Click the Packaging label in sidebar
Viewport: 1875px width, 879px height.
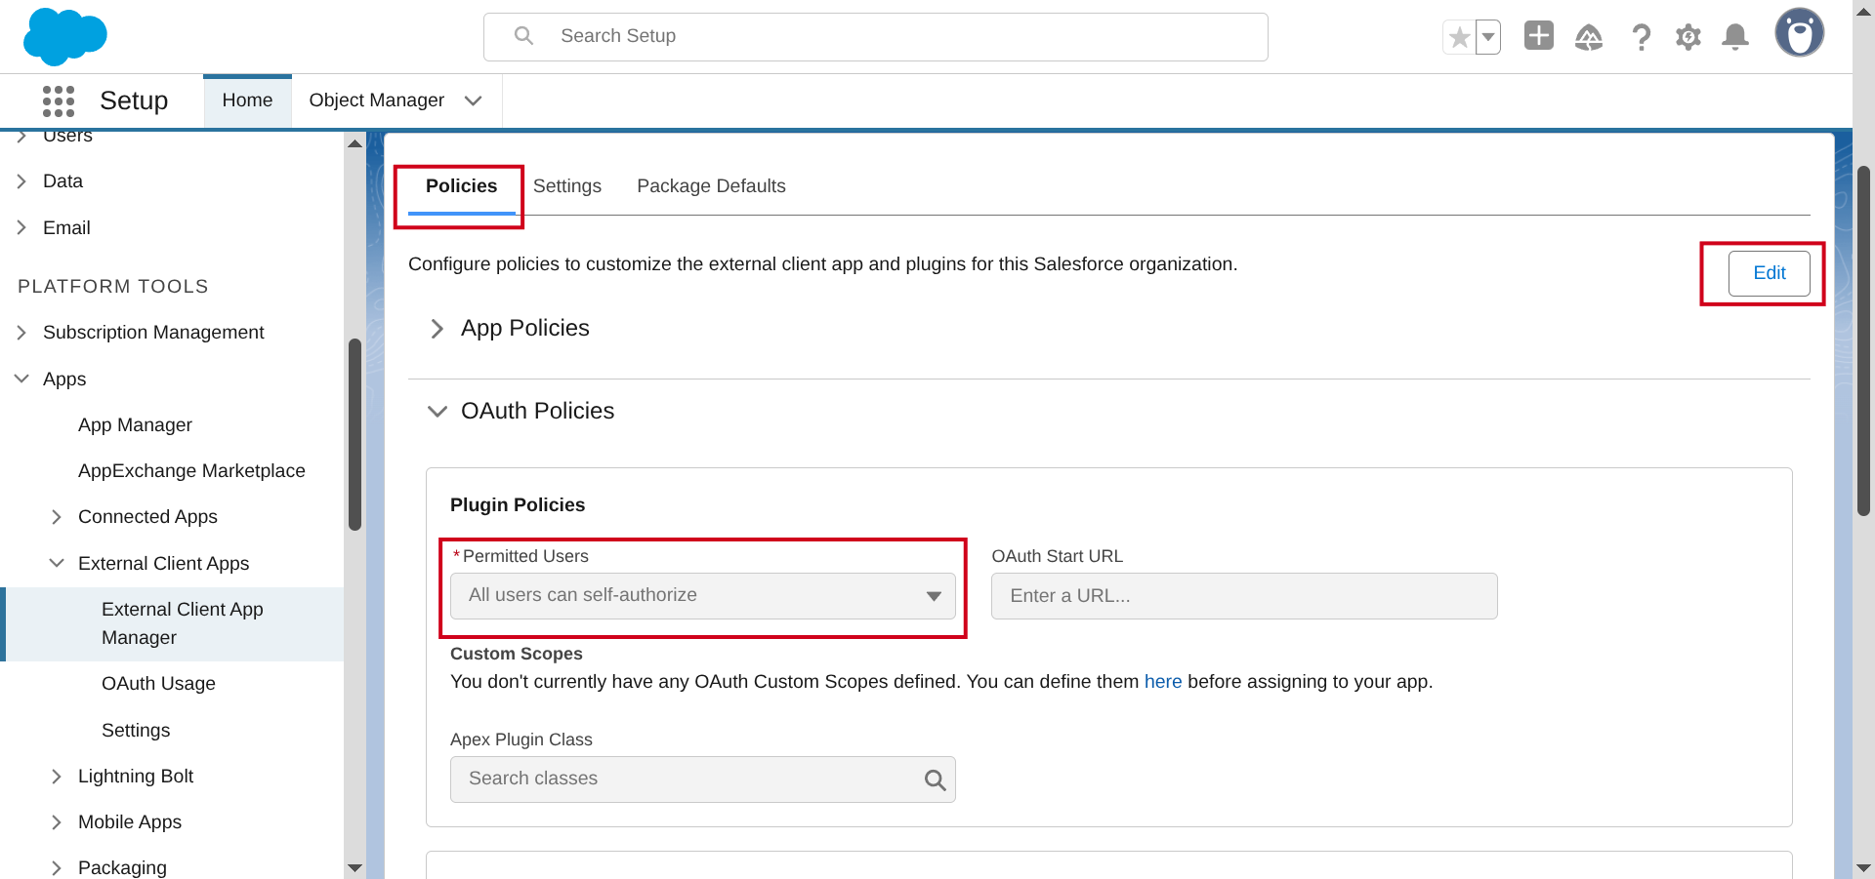[x=122, y=868]
